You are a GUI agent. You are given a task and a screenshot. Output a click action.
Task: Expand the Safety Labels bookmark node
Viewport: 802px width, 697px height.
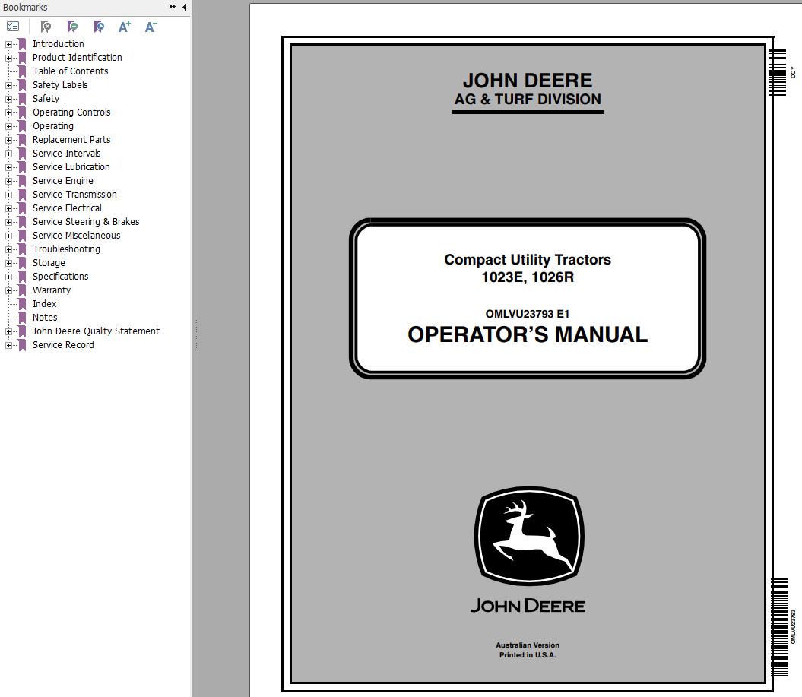click(8, 85)
